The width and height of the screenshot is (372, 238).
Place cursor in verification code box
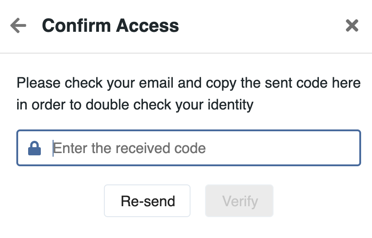[204, 149]
